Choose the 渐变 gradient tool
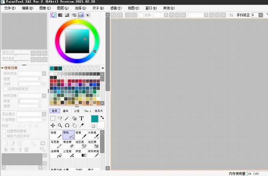Viewport: 268px width, 176px height. point(81,154)
